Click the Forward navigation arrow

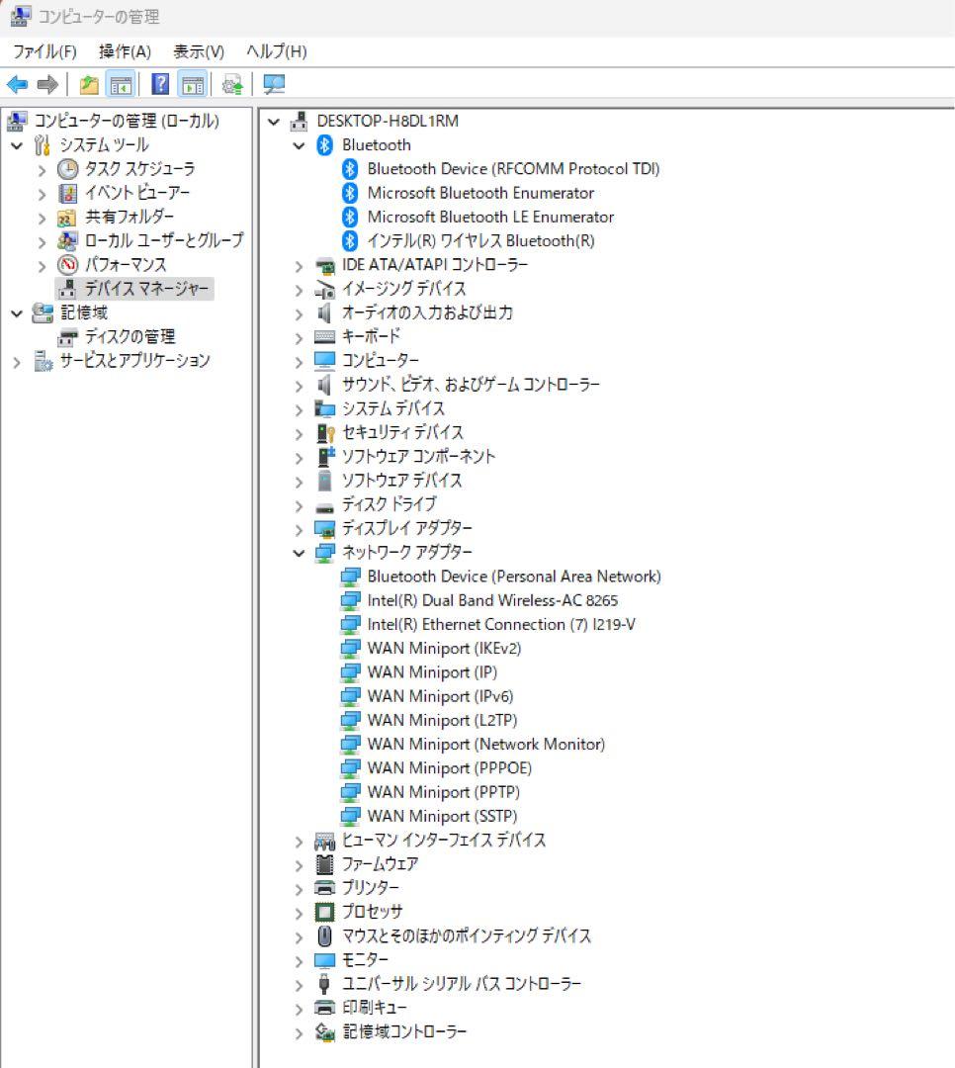(46, 85)
